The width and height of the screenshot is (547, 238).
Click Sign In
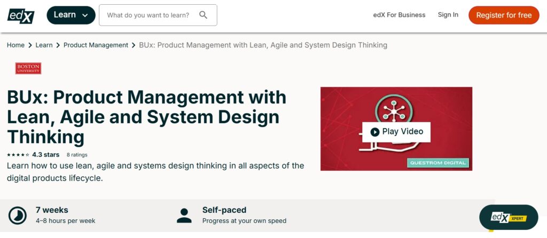[x=448, y=14]
